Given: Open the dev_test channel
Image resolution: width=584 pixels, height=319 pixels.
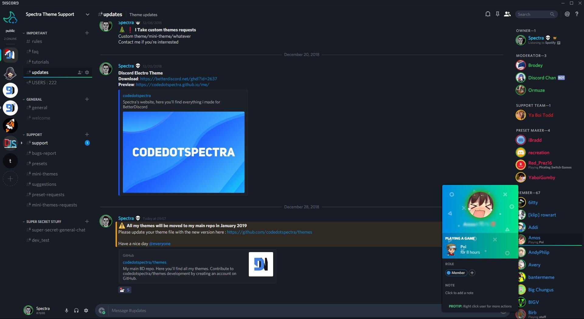Looking at the screenshot, I should click(x=58, y=240).
